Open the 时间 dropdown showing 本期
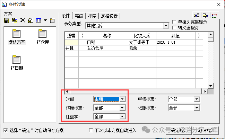 point(122,99)
